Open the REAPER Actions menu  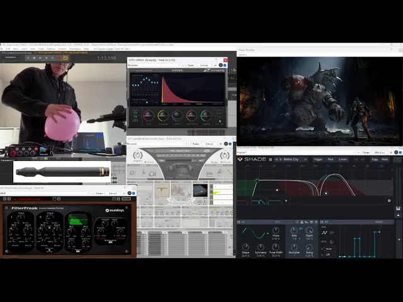pos(62,49)
